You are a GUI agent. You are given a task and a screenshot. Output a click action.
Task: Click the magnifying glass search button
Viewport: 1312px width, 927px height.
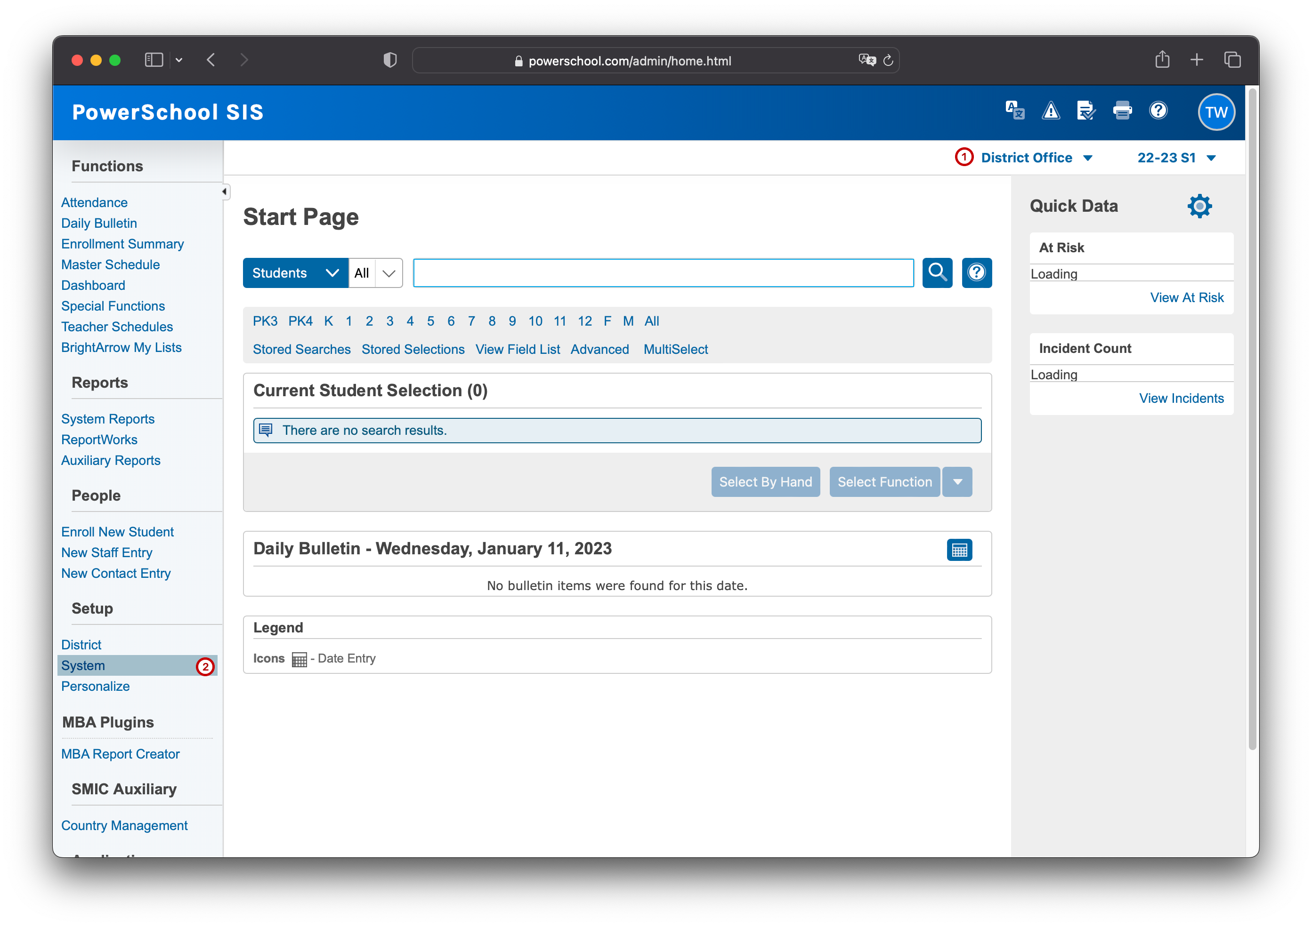pyautogui.click(x=937, y=273)
